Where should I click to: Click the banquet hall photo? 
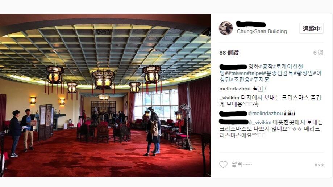[x=105, y=95]
